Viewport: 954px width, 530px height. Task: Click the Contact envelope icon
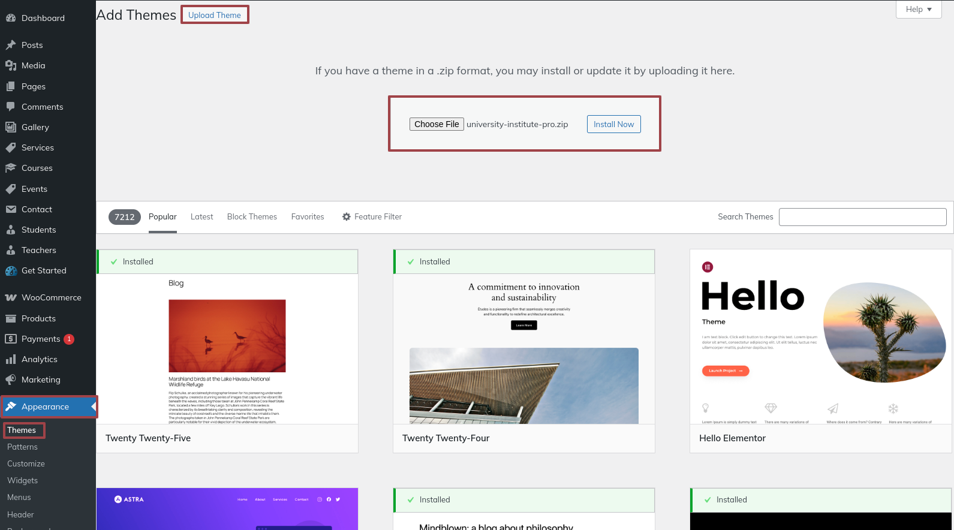(11, 209)
